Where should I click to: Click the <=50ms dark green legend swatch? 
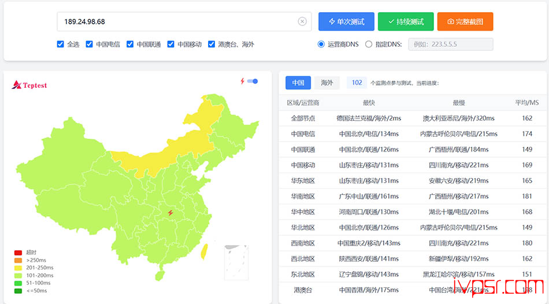18,291
